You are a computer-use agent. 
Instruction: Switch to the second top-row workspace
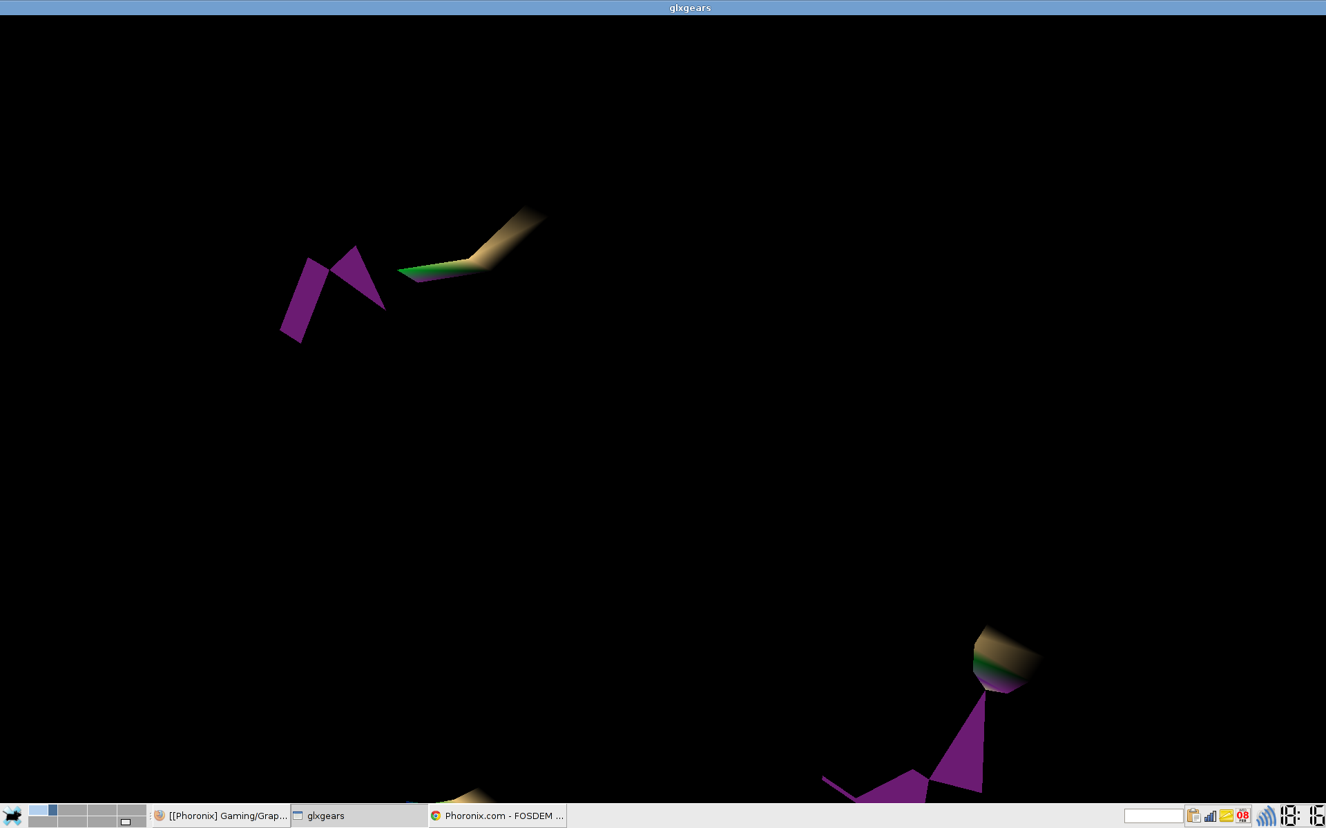click(73, 810)
